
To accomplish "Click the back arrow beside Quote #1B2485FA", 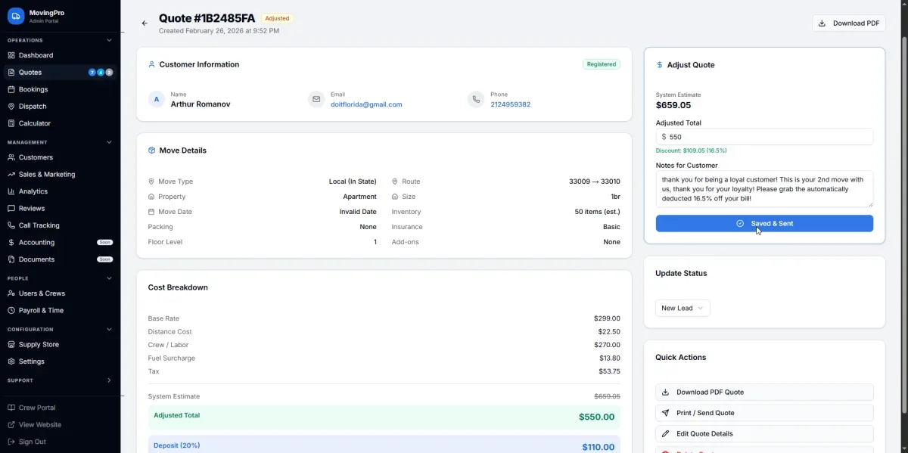I will [144, 23].
